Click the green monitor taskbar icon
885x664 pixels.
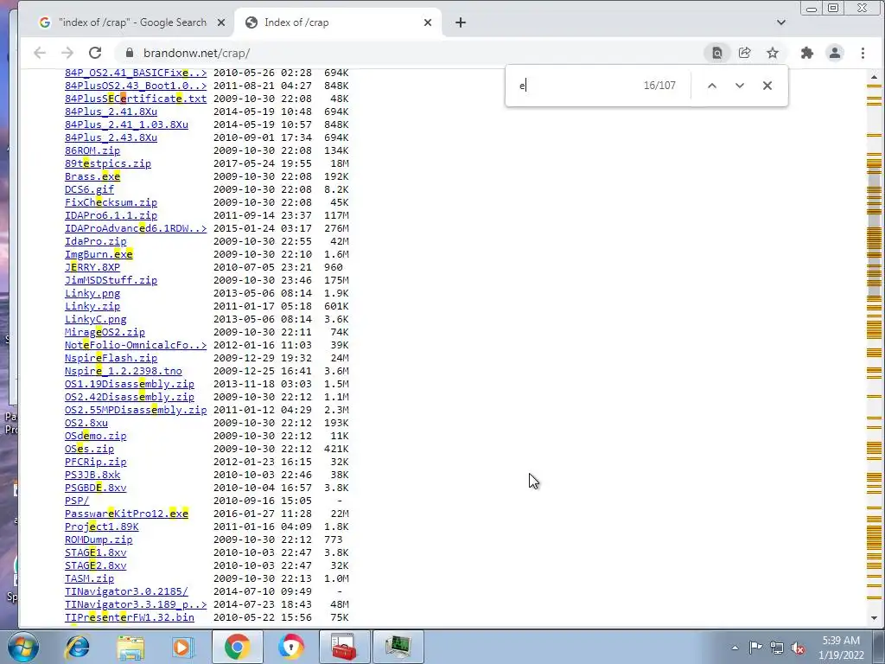[398, 647]
